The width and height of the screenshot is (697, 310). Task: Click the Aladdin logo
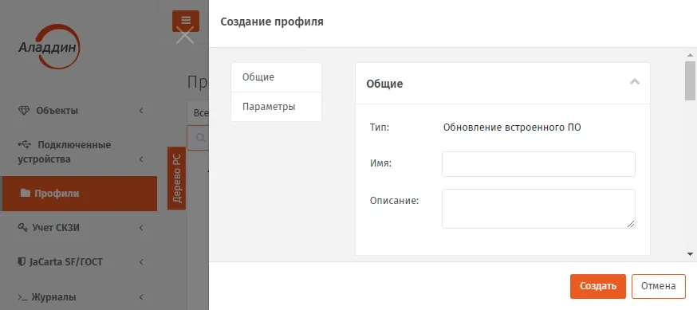pyautogui.click(x=49, y=47)
